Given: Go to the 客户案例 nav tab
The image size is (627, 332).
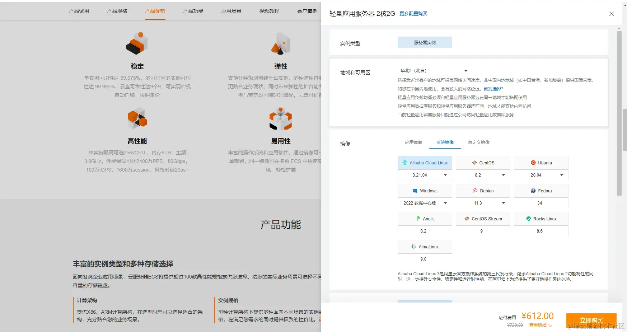Looking at the screenshot, I should pos(308,11).
